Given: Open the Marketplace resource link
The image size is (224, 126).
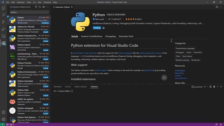Looking at the screenshot, I should point(180,71).
